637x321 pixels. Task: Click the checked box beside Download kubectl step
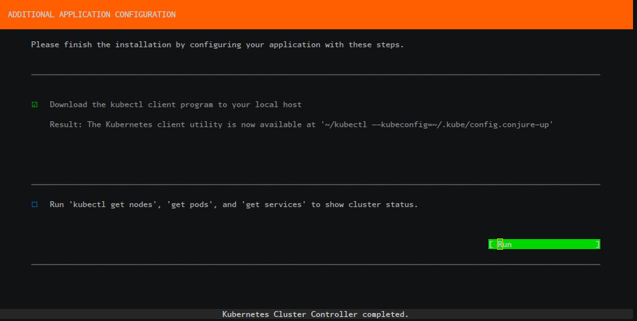[35, 105]
